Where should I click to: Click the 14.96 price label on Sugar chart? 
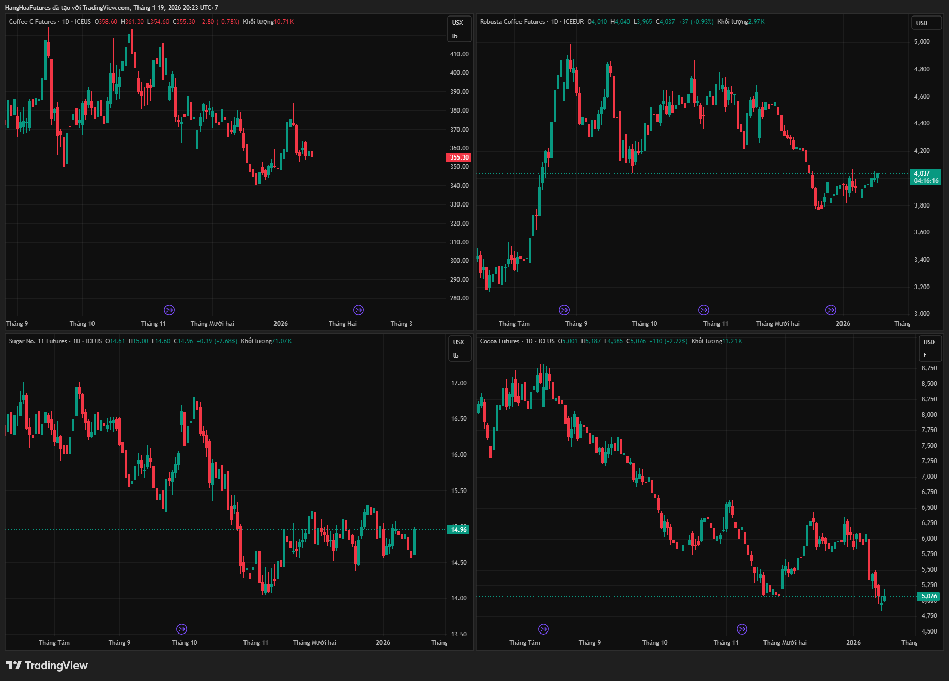[x=458, y=529]
